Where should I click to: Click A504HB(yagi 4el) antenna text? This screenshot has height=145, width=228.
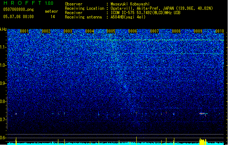point(128,17)
